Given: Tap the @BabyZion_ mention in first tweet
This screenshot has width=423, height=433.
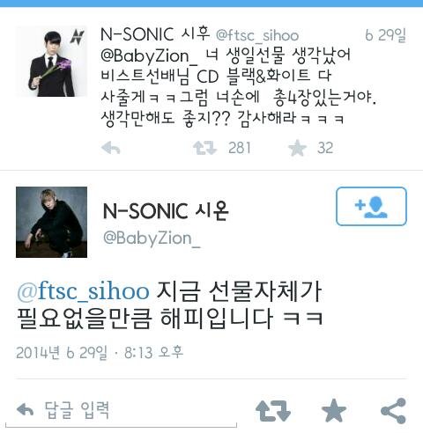Looking at the screenshot, I should pos(149,55).
